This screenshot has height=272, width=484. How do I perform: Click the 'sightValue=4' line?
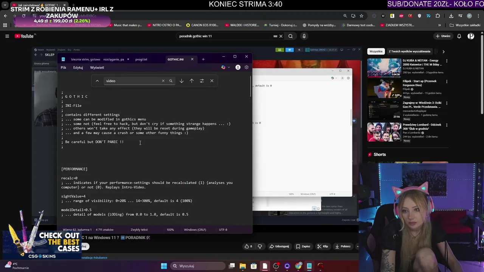tap(73, 196)
